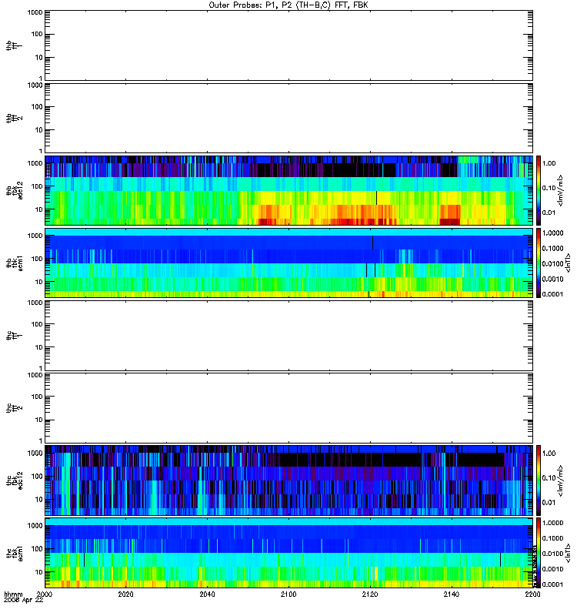Image resolution: width=577 pixels, height=616 pixels.
Task: Click the empty thc fff 1 plot panel
Action: 289,336
